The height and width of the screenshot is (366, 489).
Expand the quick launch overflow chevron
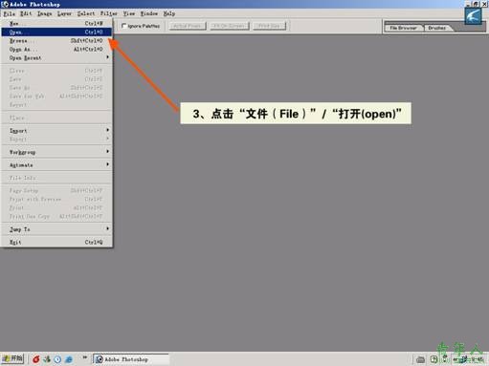pyautogui.click(x=85, y=357)
